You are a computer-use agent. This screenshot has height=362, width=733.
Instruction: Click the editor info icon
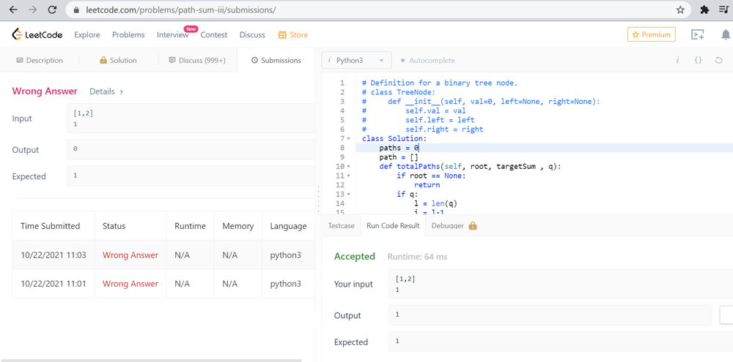(x=677, y=60)
